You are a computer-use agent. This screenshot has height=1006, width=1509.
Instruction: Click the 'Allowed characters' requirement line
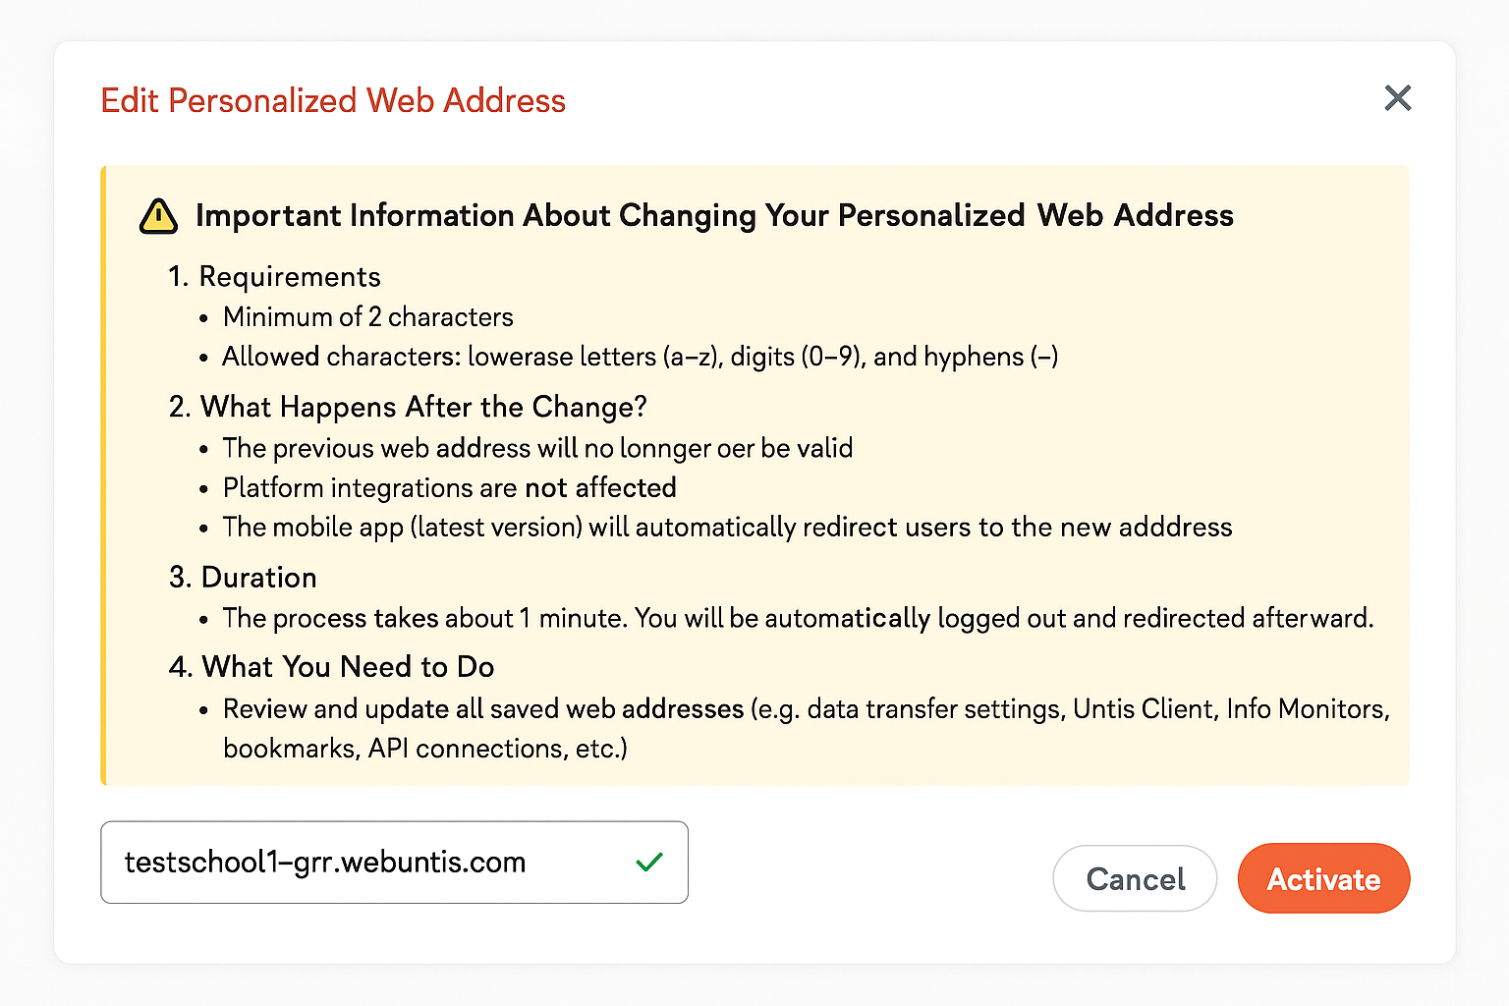[x=640, y=357]
